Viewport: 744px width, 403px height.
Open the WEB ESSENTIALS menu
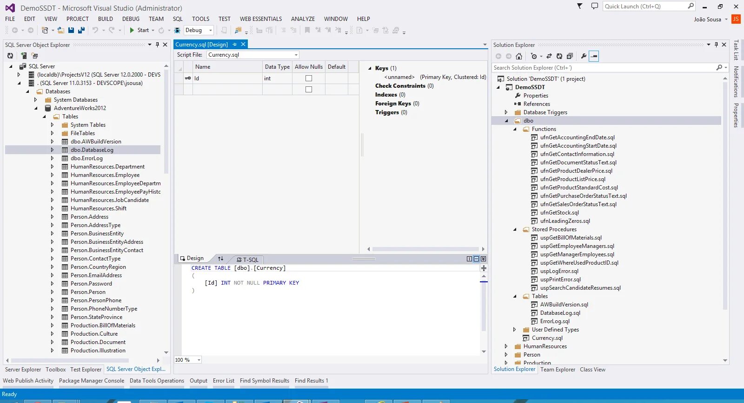click(x=261, y=19)
